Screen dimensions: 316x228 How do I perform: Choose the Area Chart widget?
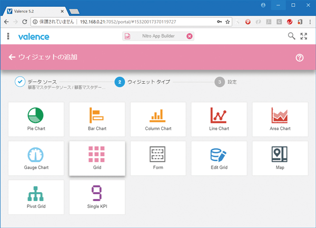point(280,119)
